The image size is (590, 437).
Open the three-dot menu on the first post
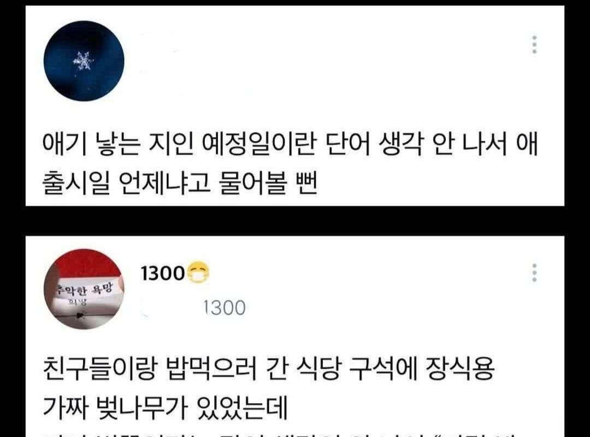[x=534, y=45]
